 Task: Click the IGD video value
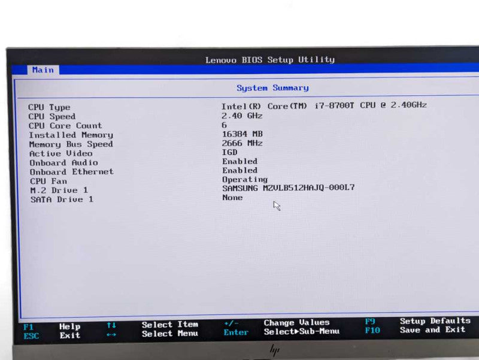[229, 152]
